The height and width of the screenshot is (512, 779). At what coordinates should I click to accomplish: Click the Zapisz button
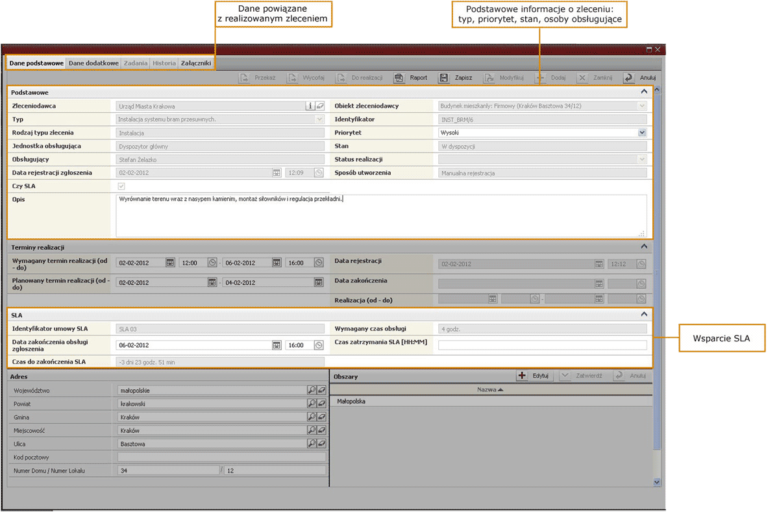coord(456,78)
